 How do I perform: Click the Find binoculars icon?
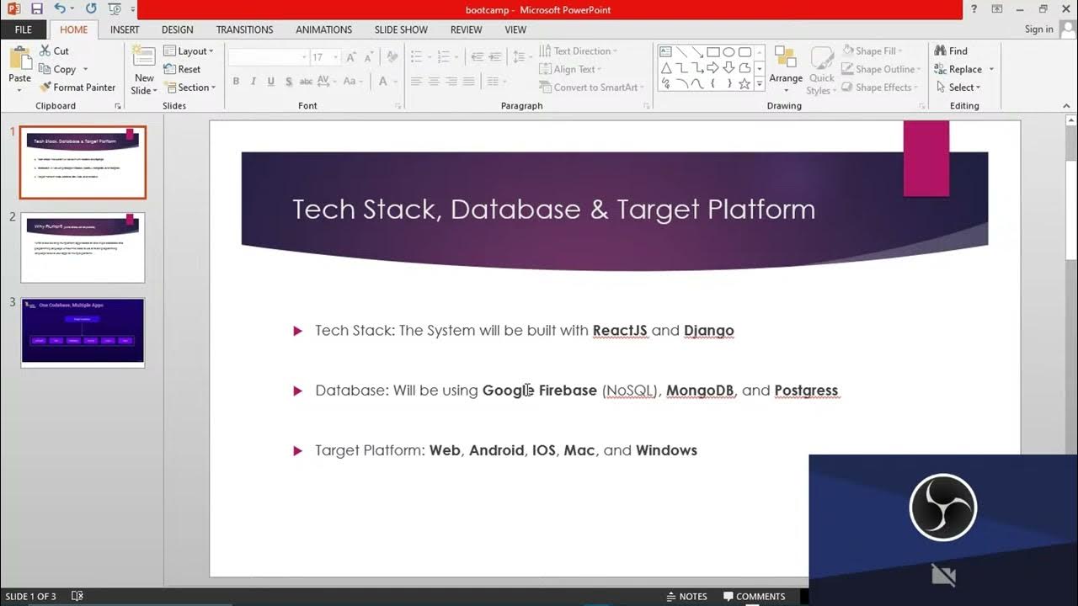pyautogui.click(x=941, y=50)
